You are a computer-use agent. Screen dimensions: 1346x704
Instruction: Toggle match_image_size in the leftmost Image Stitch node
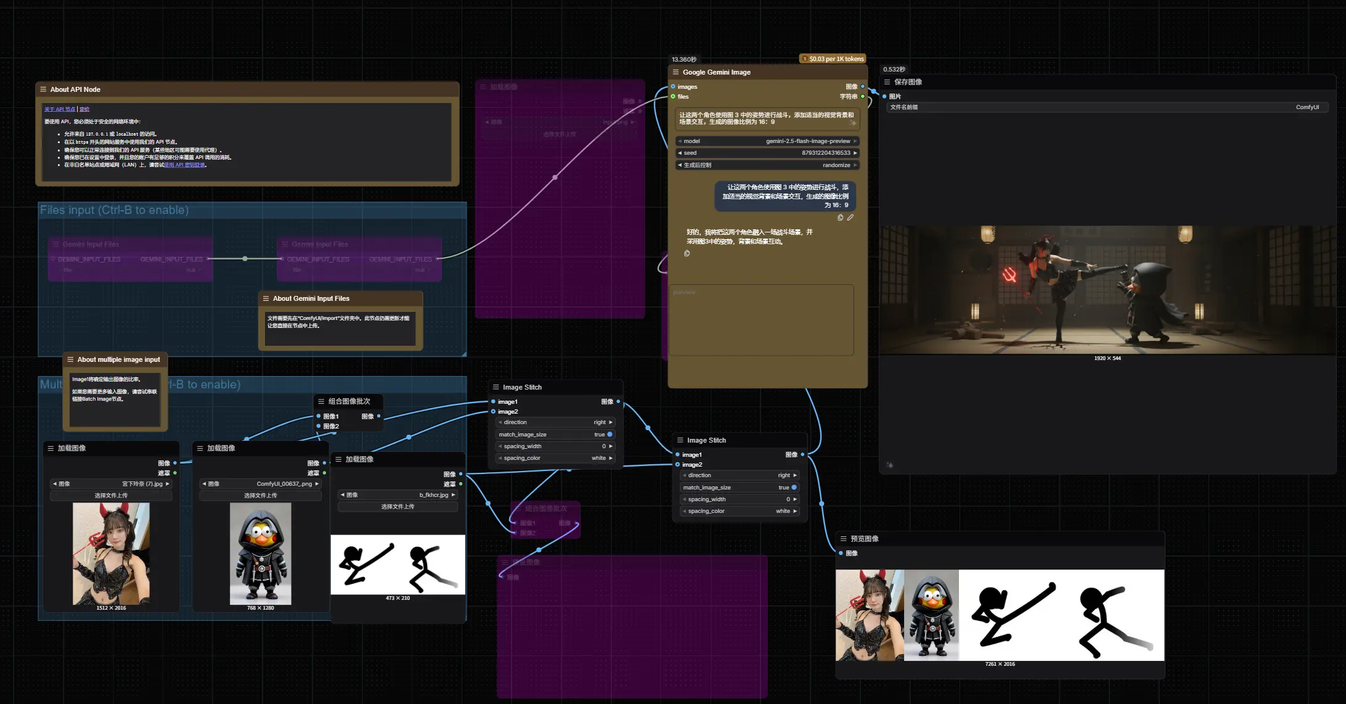[x=610, y=435]
